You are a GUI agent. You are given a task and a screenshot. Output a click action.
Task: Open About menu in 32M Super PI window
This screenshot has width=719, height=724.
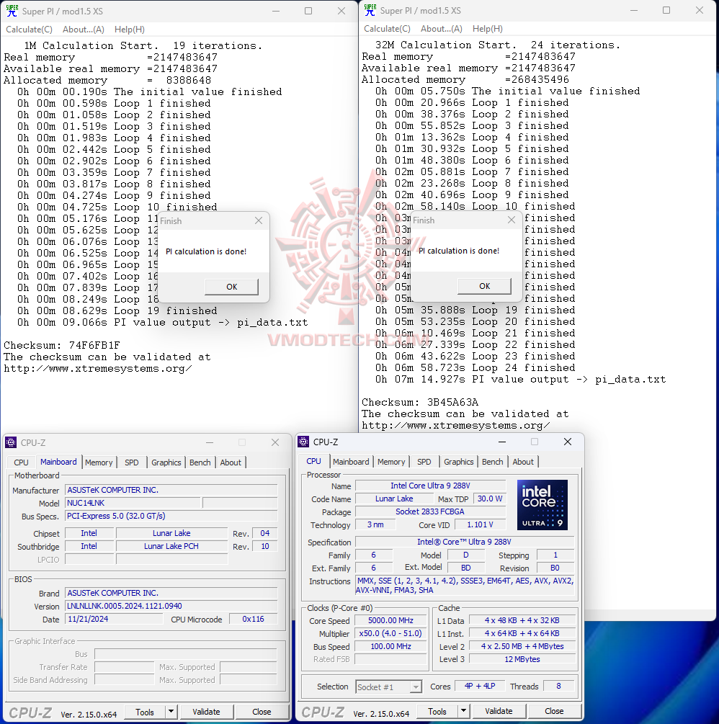pyautogui.click(x=442, y=29)
